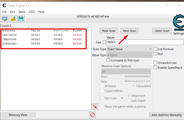
Task: Open the Table menu
Action: pos(22,12)
